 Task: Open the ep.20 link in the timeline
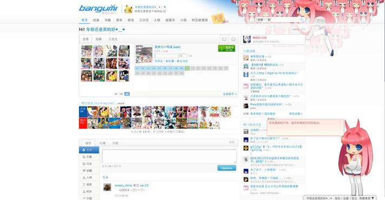(x=144, y=185)
